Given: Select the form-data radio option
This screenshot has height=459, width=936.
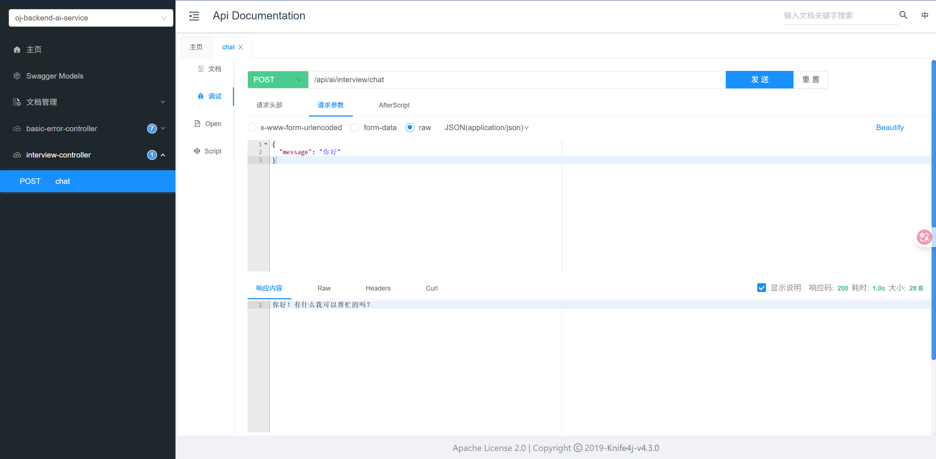Looking at the screenshot, I should pos(355,128).
